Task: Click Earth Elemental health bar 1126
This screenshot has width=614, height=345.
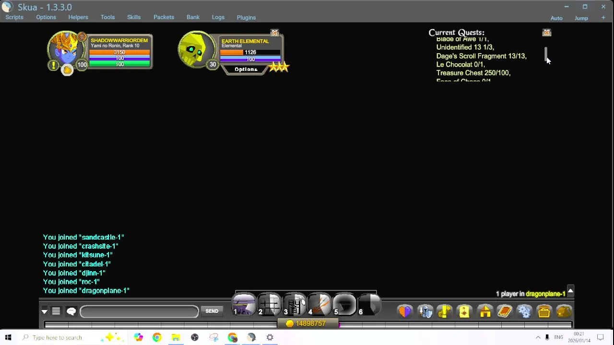Action: [x=250, y=52]
